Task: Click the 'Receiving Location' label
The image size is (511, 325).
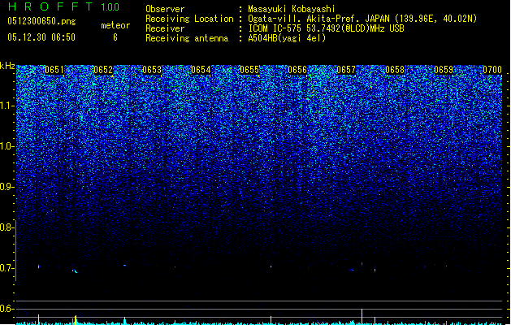Action: click(x=189, y=19)
